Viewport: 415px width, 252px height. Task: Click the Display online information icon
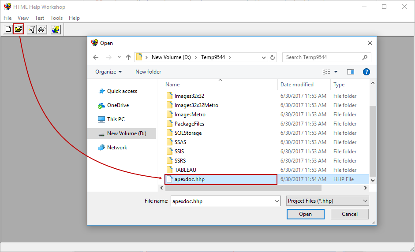[56, 29]
